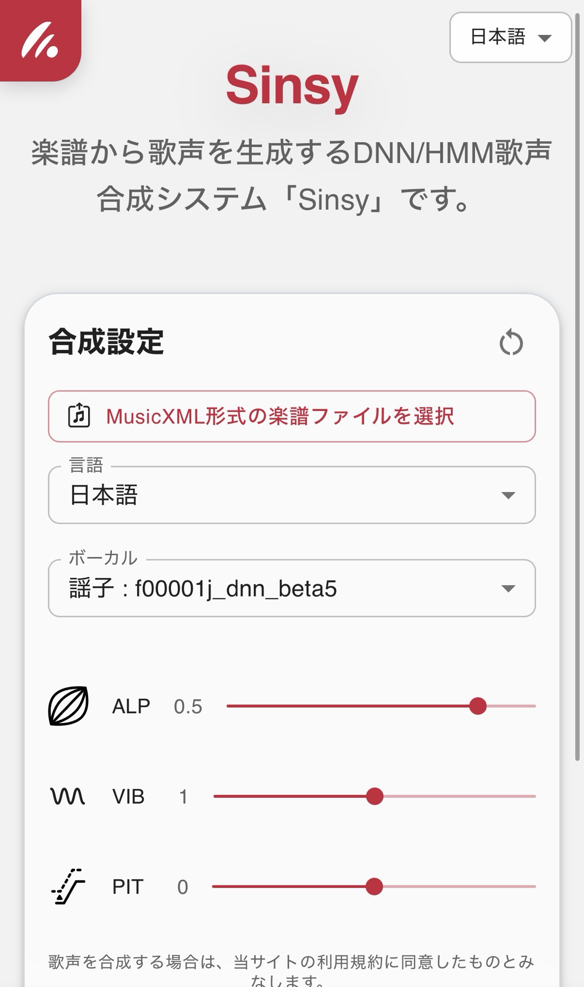Click the PIT pitch shift icon
This screenshot has width=584, height=987.
69,886
